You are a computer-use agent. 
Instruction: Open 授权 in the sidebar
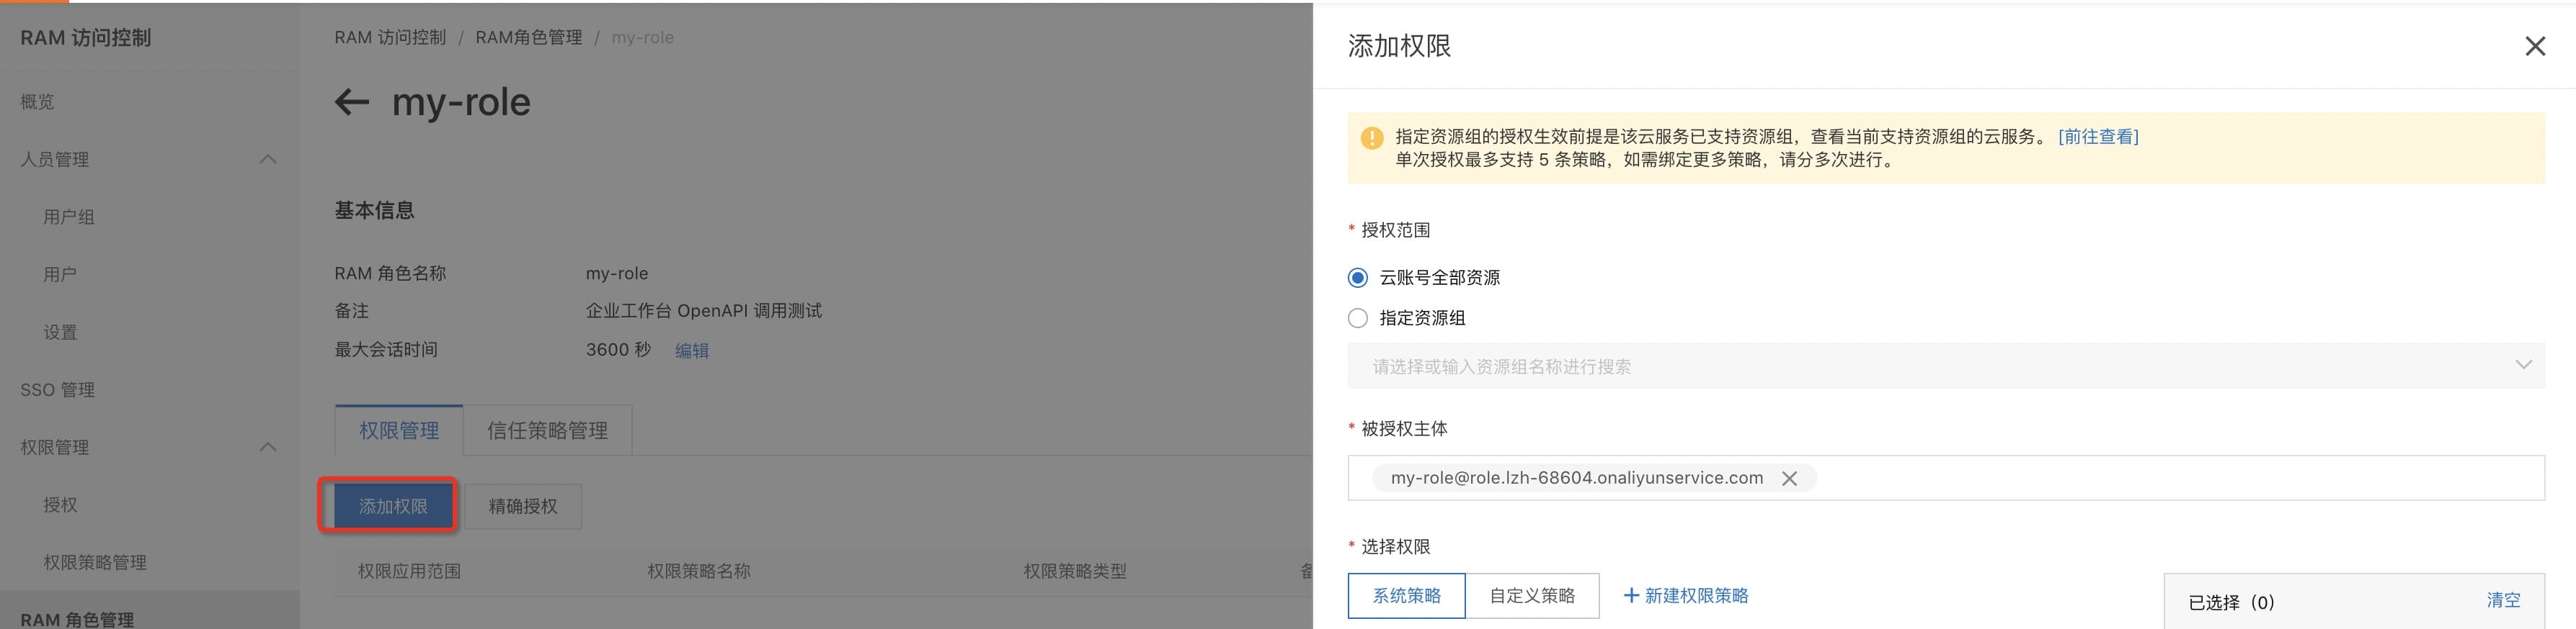pos(60,504)
